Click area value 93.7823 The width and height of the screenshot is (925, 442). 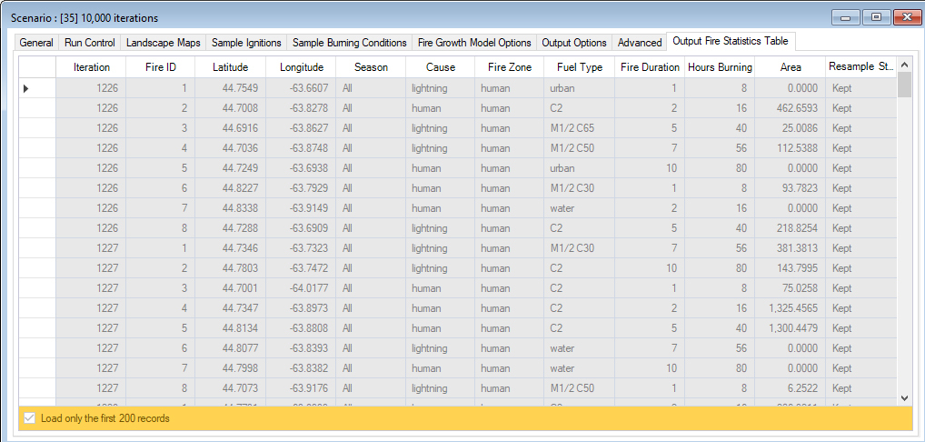[791, 188]
